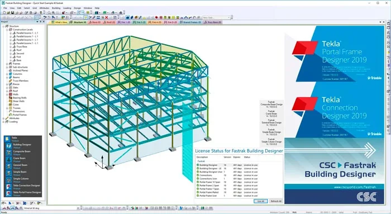Image resolution: width=391 pixels, height=214 pixels.
Task: Select the green check for Connections license
Action: coord(198,175)
